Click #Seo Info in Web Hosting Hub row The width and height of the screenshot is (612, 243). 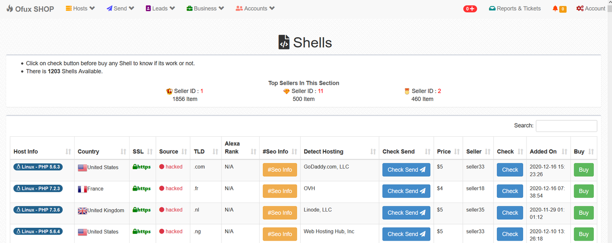280,234
